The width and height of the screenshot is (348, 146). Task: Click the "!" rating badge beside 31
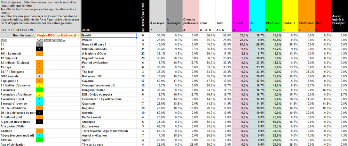(40, 44)
